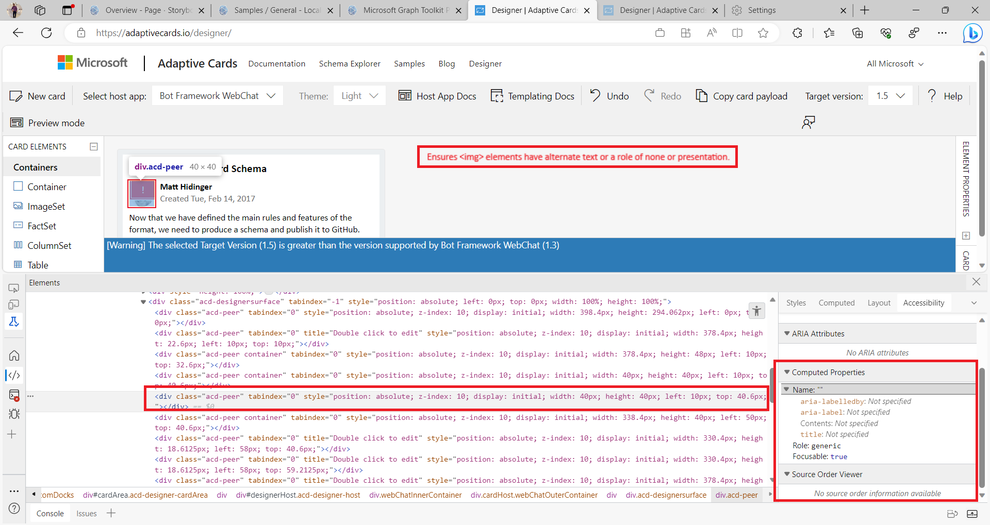The height and width of the screenshot is (525, 990).
Task: Click the address bar URL
Action: tap(164, 33)
